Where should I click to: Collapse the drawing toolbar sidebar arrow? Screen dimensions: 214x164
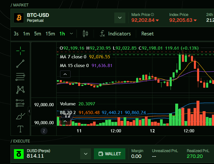[29, 111]
